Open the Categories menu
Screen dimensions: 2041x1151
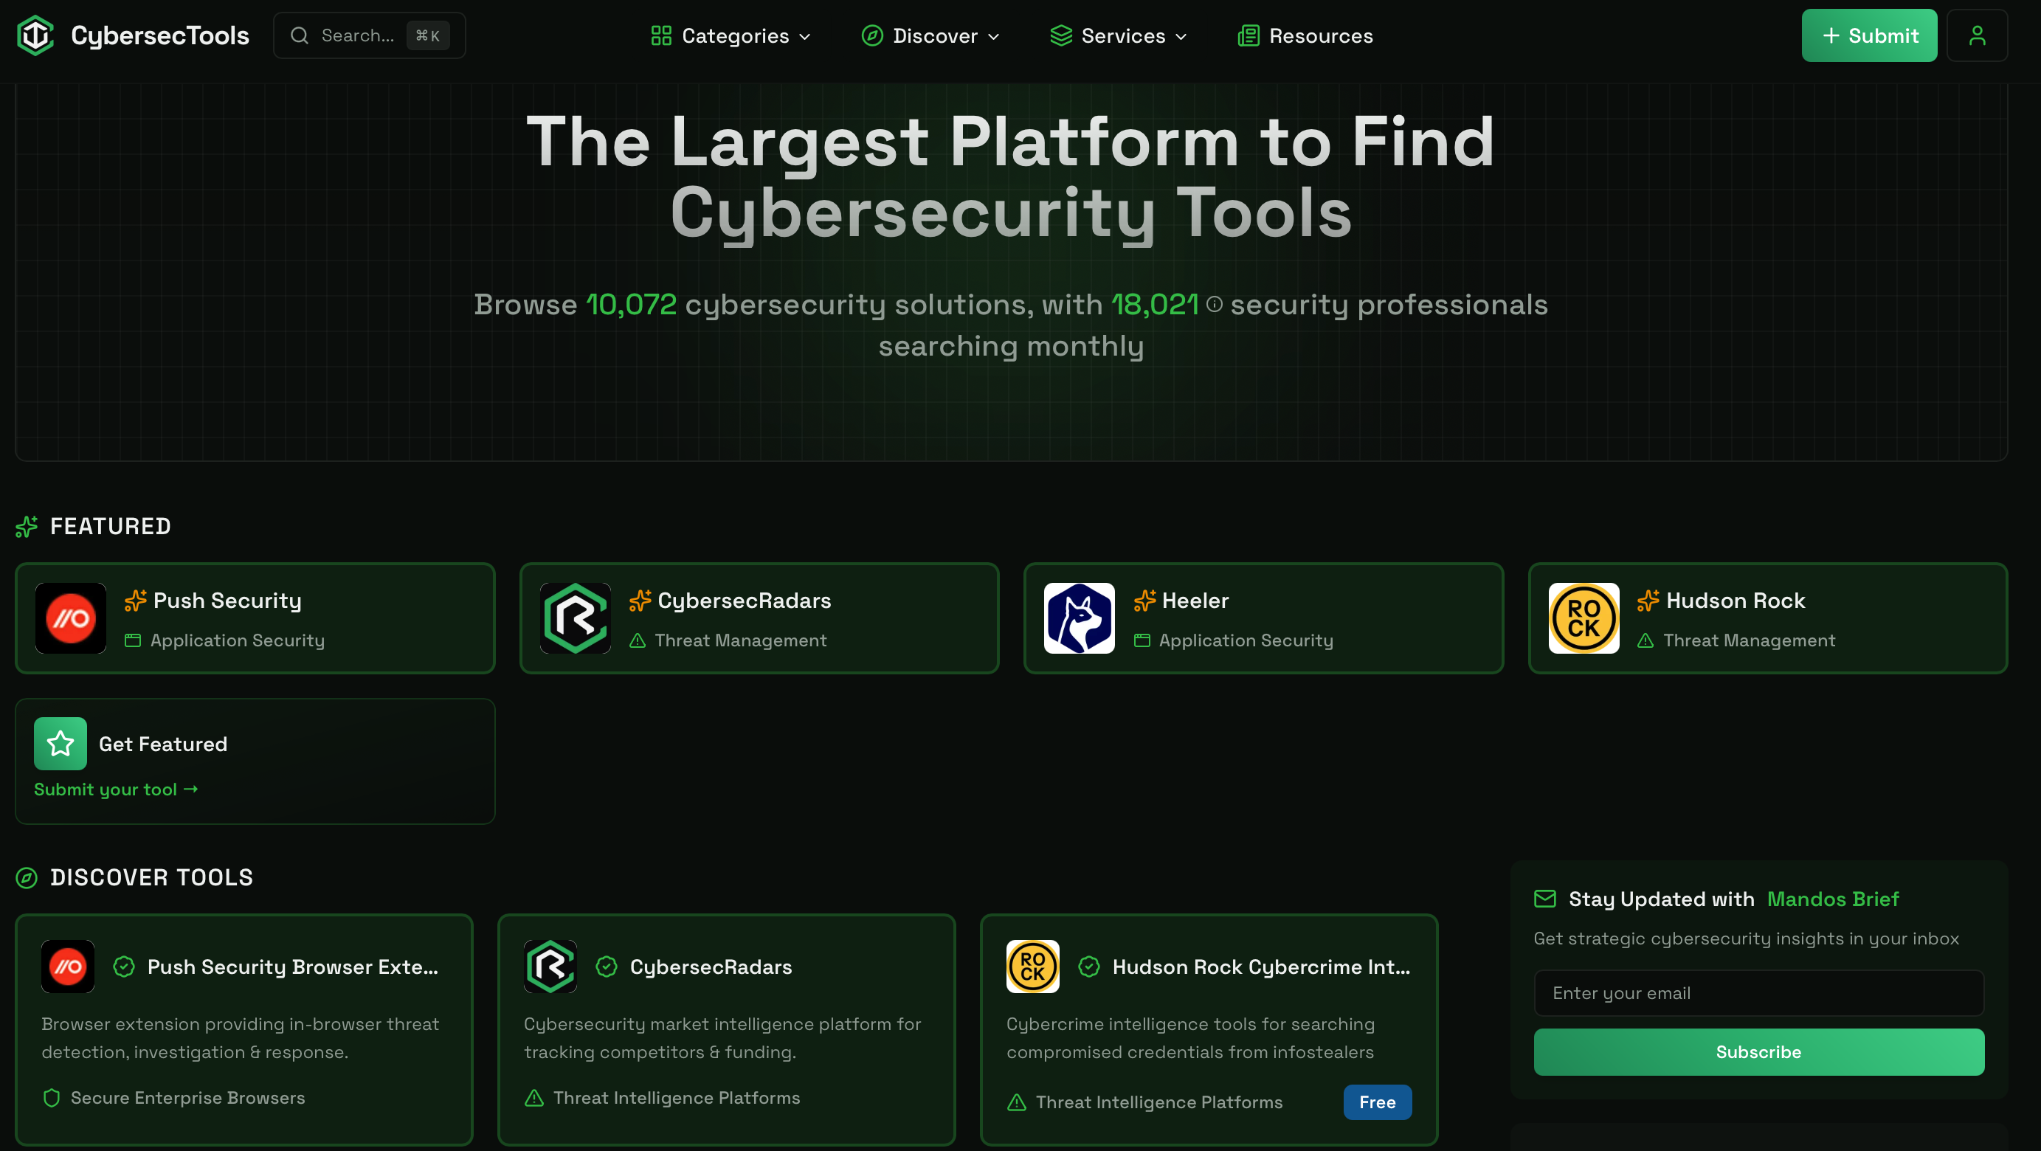tap(731, 35)
